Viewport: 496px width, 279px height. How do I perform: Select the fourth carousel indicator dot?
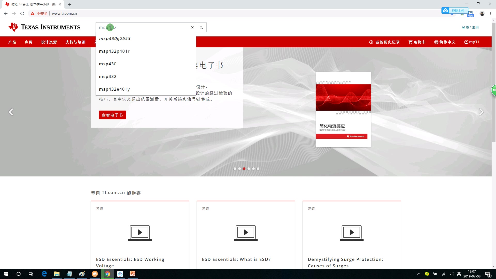[249, 168]
